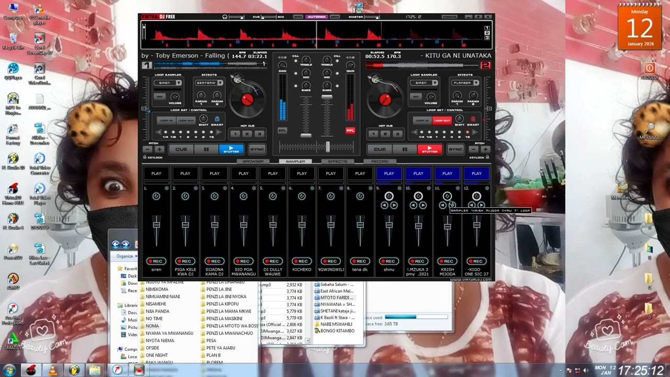Open the NOMA folder in Explorer window

point(152,326)
